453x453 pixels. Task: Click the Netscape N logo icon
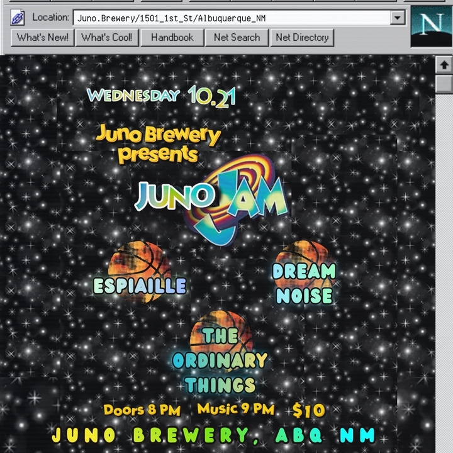[432, 26]
